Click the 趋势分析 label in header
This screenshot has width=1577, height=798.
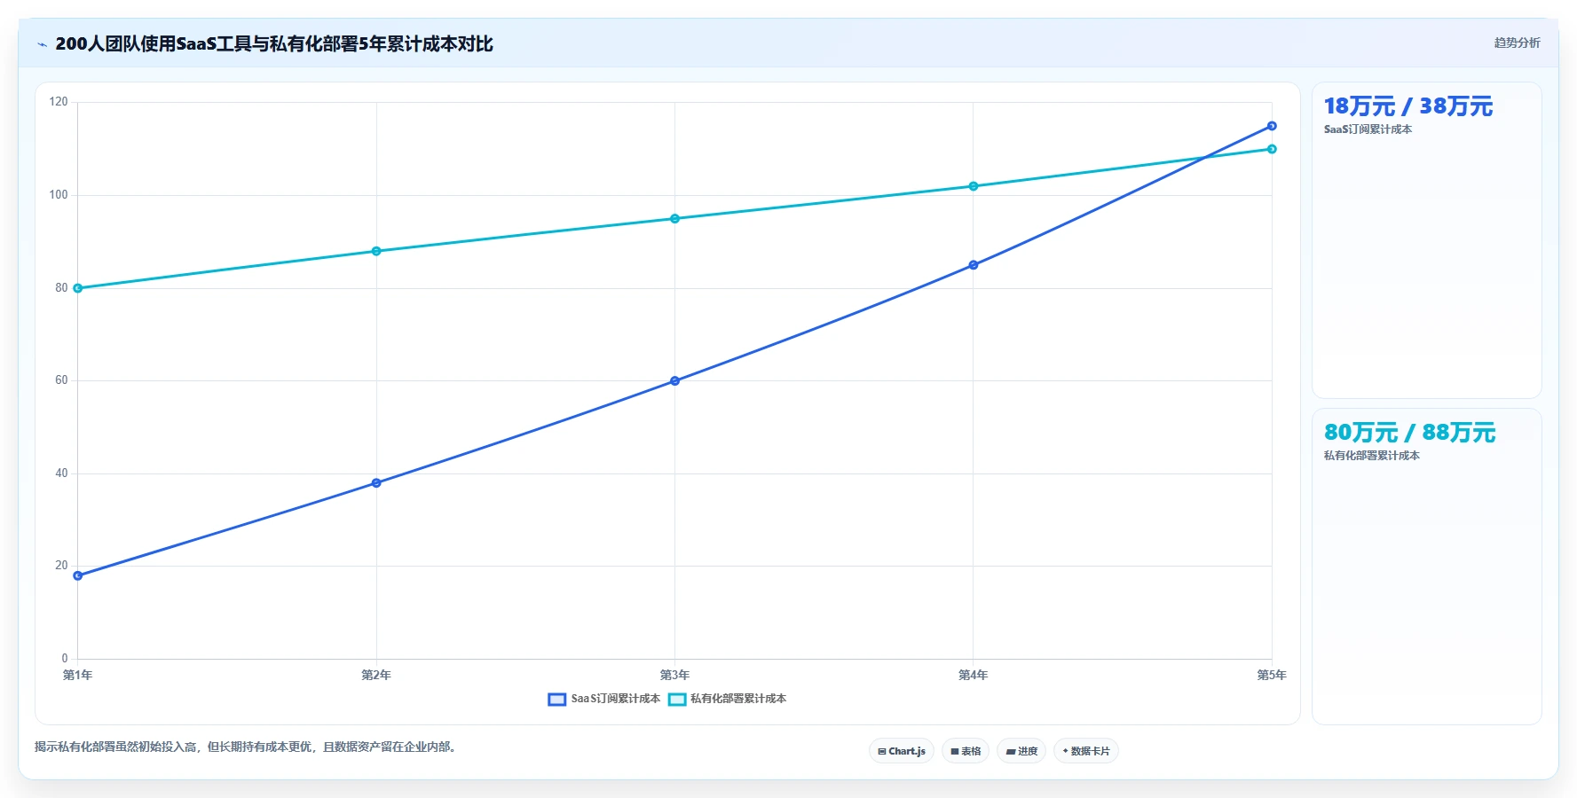coord(1517,43)
